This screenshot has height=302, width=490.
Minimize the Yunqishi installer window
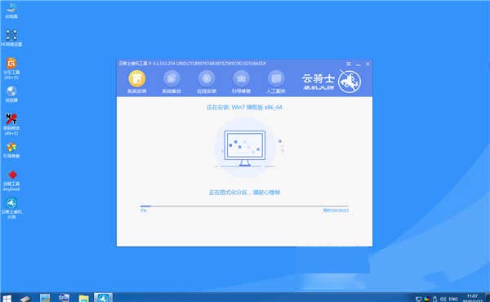click(x=359, y=64)
